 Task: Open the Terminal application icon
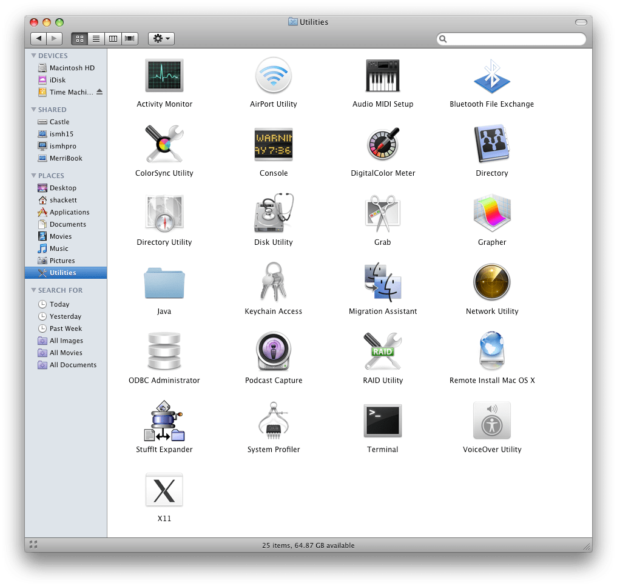click(x=382, y=421)
